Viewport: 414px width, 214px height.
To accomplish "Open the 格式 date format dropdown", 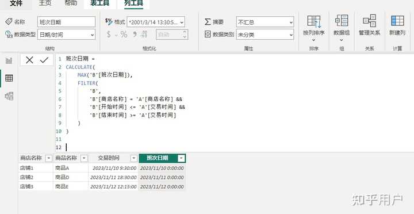I will (x=156, y=22).
